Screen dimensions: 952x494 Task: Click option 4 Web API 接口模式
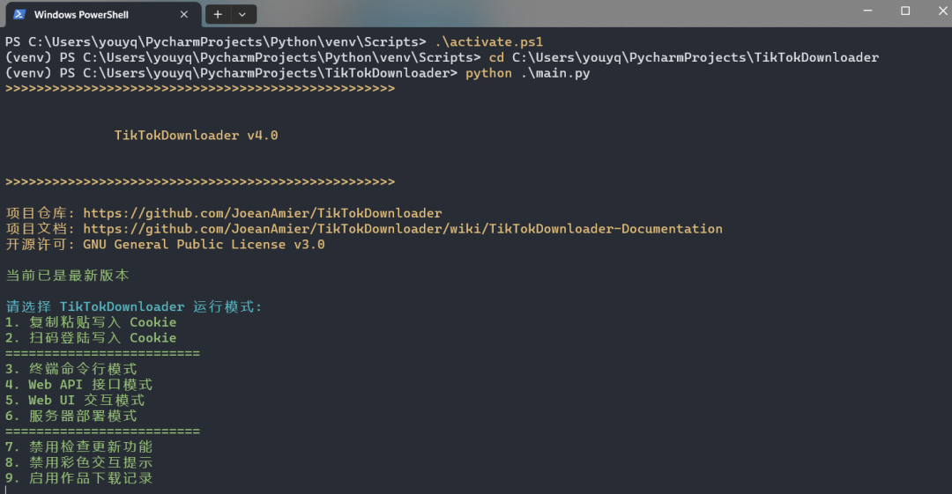coord(79,385)
